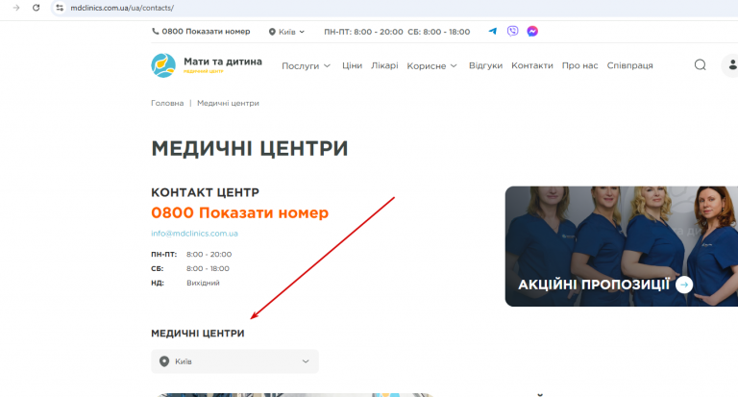Click the arrow button on Акційні пропозиції
Viewport: 738px width, 397px height.
684,285
